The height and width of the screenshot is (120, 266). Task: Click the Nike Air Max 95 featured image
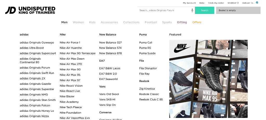pos(209,79)
